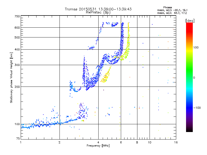Select the 'mean, sd,O: -90.1, 16.1' line
The width and height of the screenshot is (207, 155).
click(x=172, y=10)
